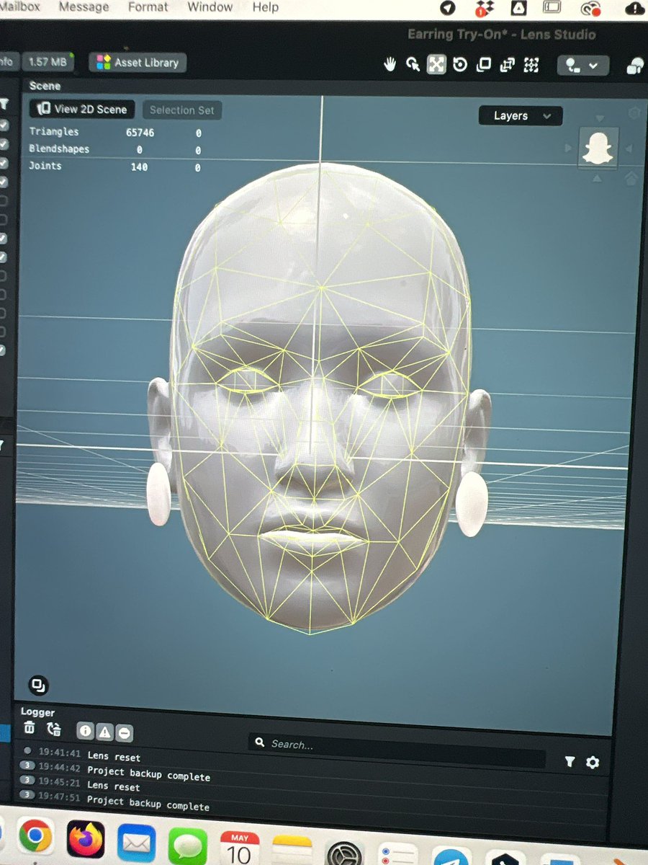The width and height of the screenshot is (648, 865).
Task: Open the Google Drive menu bar icon
Action: point(518,9)
